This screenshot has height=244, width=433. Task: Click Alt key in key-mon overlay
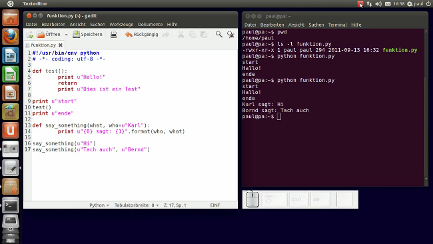point(320,199)
